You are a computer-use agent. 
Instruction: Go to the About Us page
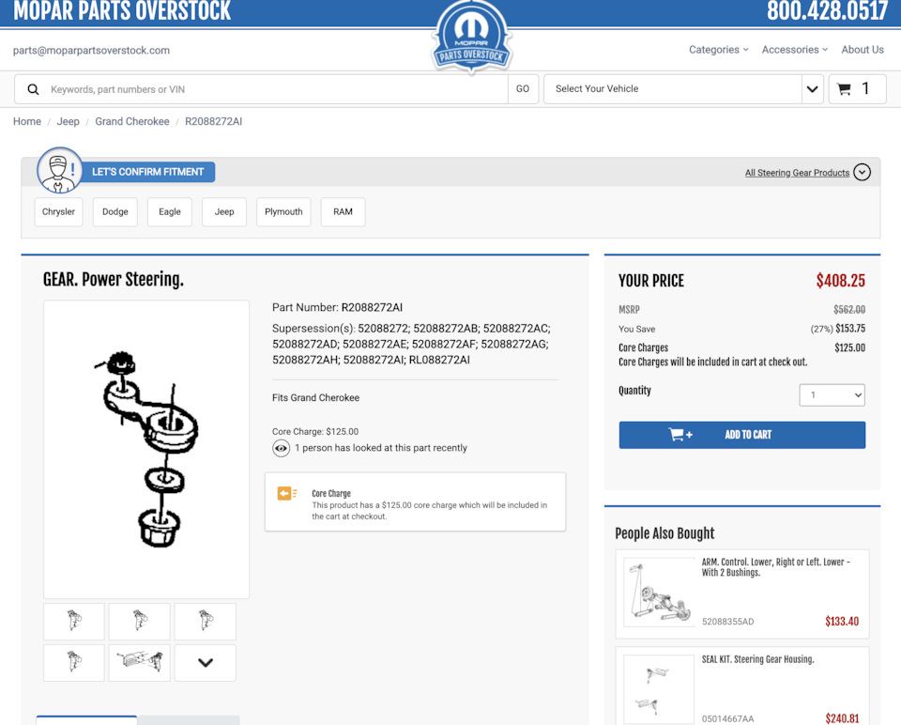[863, 50]
